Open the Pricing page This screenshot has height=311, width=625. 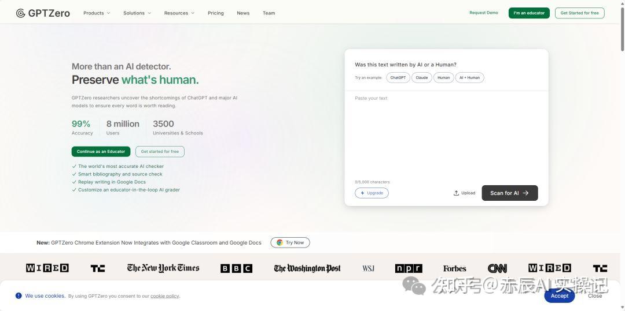pos(216,13)
